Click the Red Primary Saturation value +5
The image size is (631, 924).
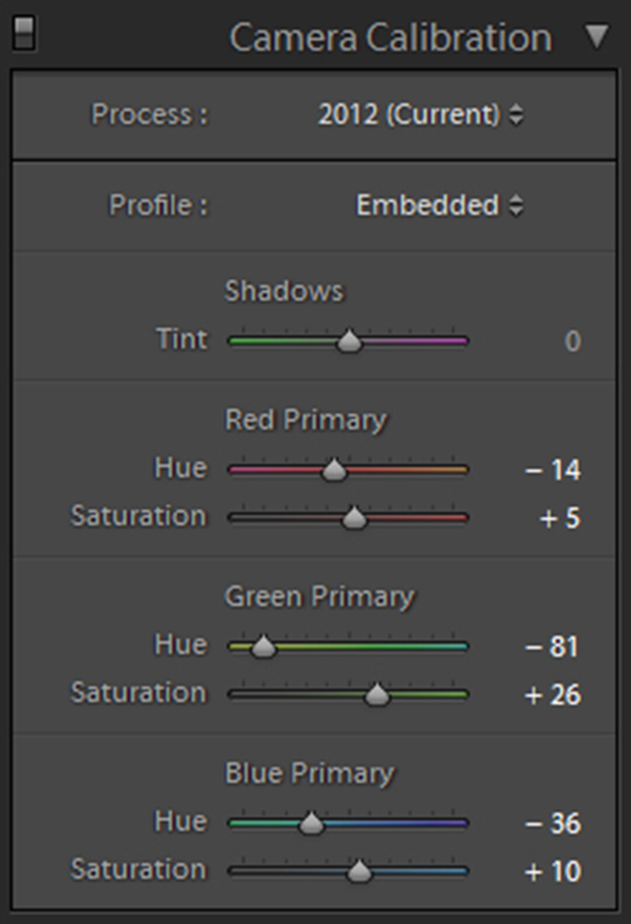click(x=559, y=518)
